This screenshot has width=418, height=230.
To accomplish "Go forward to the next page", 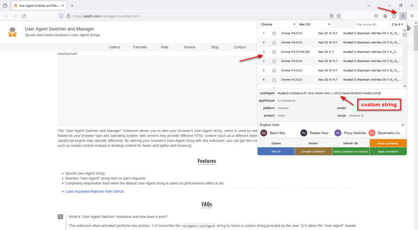I will point(15,16).
